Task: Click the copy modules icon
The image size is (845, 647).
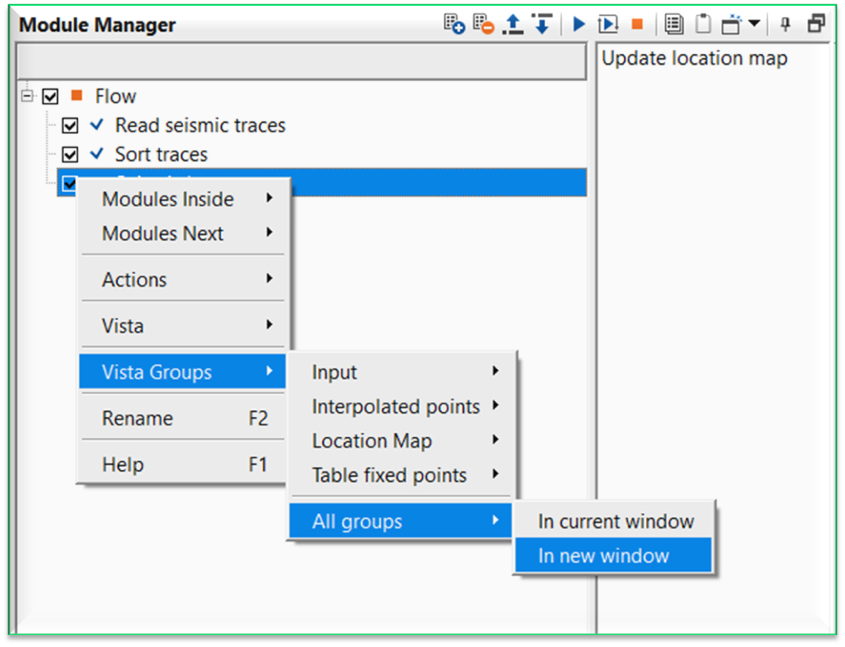Action: click(673, 24)
